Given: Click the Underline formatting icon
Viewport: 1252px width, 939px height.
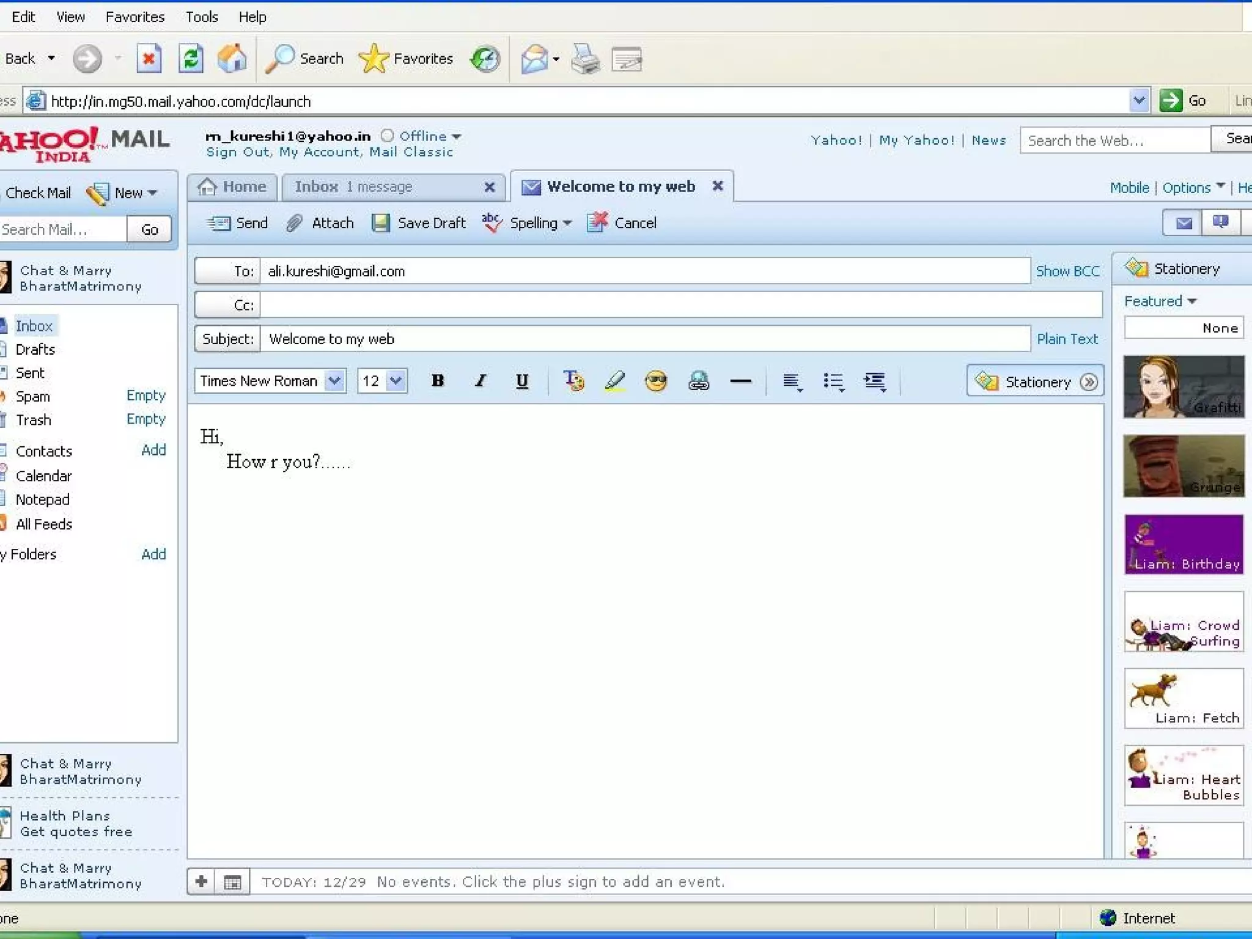Looking at the screenshot, I should (521, 381).
